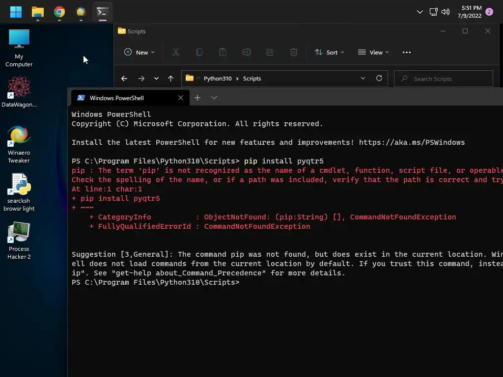Open the Winaero Tweaker taskbar icon

(x=81, y=12)
